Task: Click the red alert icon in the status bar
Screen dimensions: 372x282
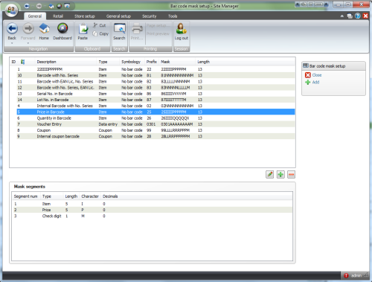Action: coord(346,275)
